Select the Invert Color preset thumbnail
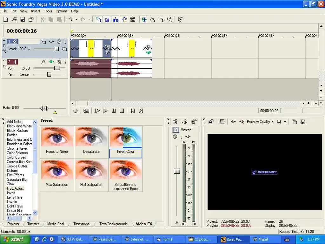 click(126, 137)
